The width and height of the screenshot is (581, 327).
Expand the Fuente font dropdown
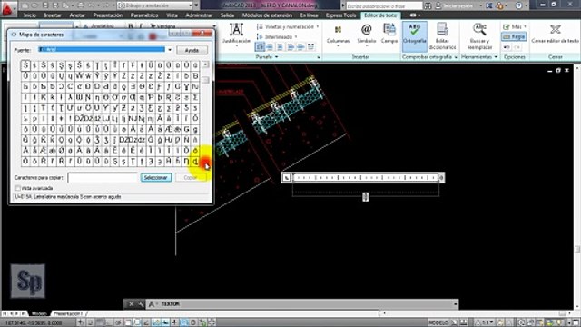[170, 50]
